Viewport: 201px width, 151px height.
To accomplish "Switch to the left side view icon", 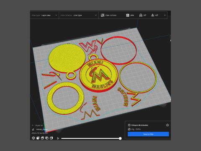I will pyautogui.click(x=47, y=138).
